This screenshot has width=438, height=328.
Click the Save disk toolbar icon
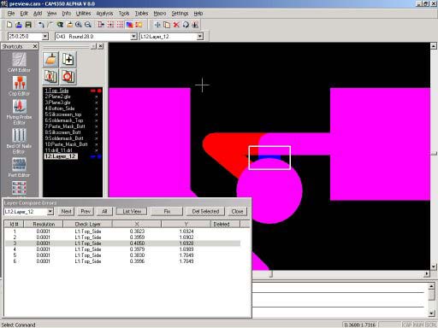point(28,25)
